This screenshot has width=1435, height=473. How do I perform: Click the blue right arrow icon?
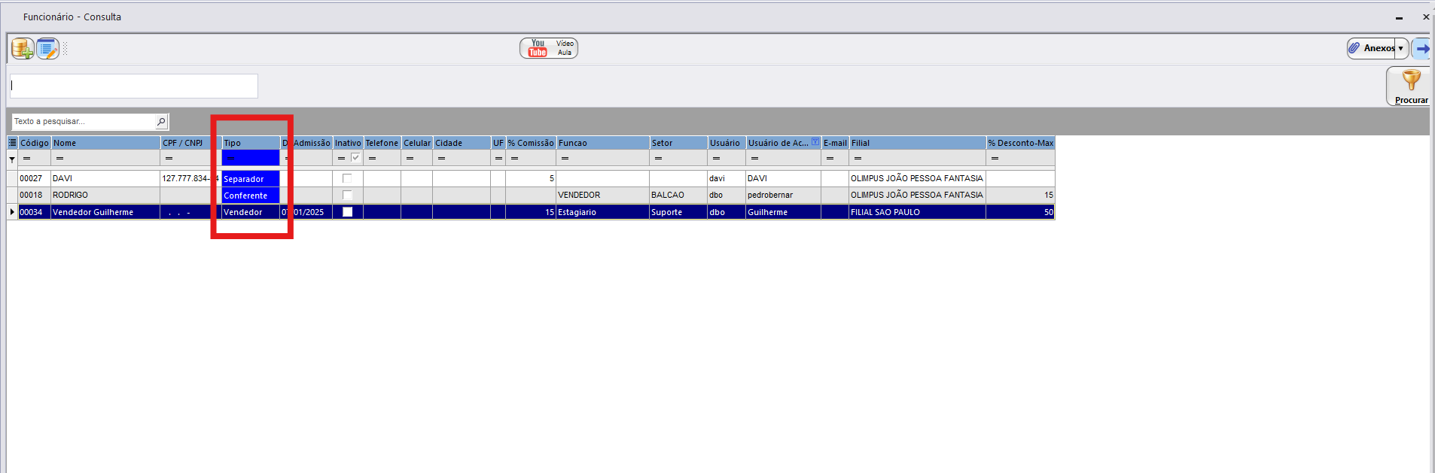coord(1421,49)
